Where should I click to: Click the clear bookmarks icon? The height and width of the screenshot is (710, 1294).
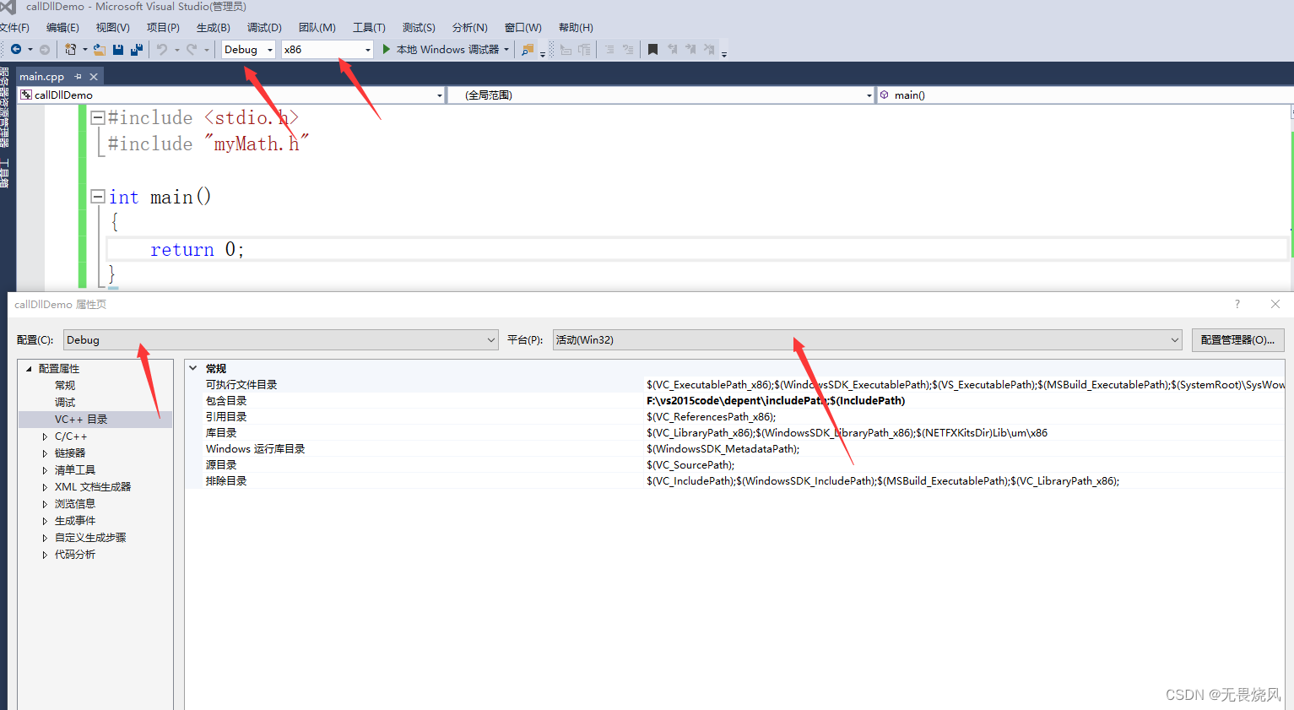(709, 50)
